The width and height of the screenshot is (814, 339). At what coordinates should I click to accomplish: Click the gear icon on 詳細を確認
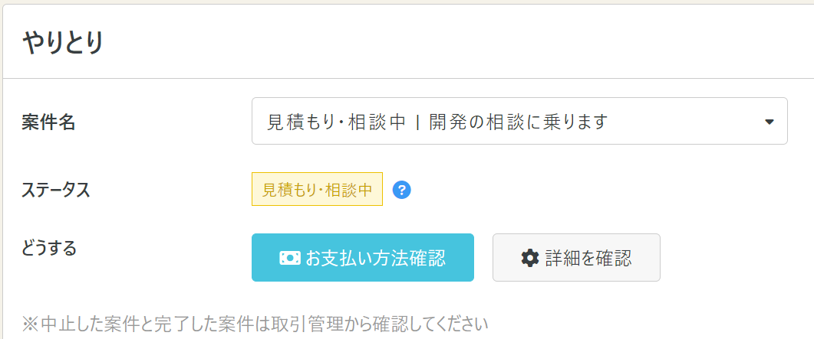coord(530,258)
